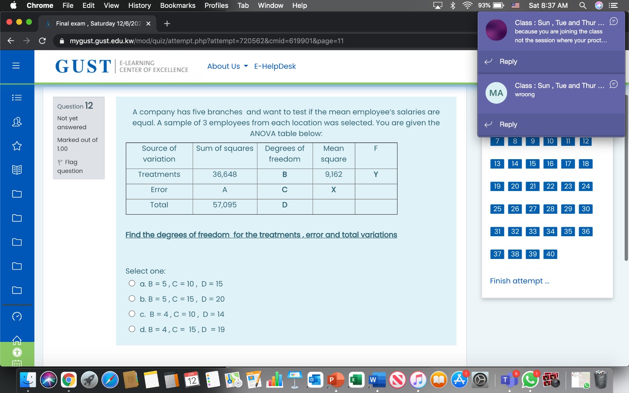Select answer option c. B = 4, C = 10
Screen dimensions: 629x393
tap(132, 313)
